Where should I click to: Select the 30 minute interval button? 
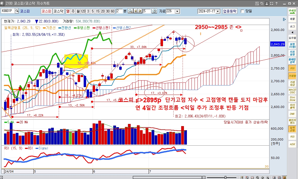point(108,11)
